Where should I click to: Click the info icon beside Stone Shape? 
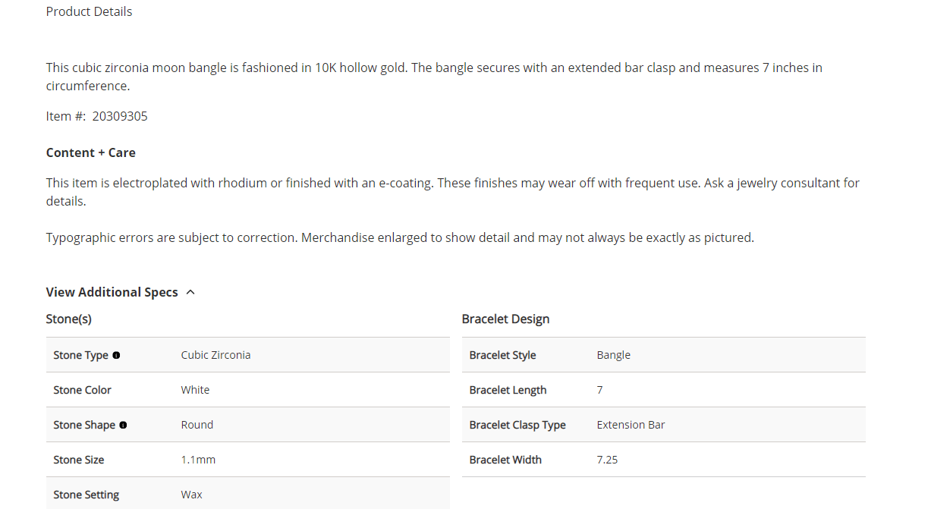tap(123, 425)
